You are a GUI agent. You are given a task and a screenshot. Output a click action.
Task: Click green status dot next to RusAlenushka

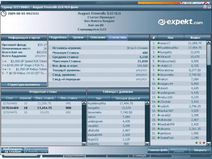(x=159, y=48)
